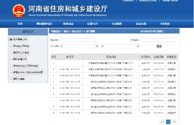Viewport: 194px width, 125px height.
Task: Go to 首页 in main navigation
Action: 20,24
